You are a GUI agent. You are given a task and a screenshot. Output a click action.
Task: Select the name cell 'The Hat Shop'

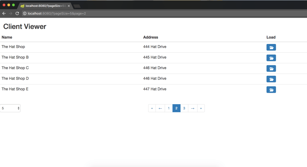click(x=13, y=47)
